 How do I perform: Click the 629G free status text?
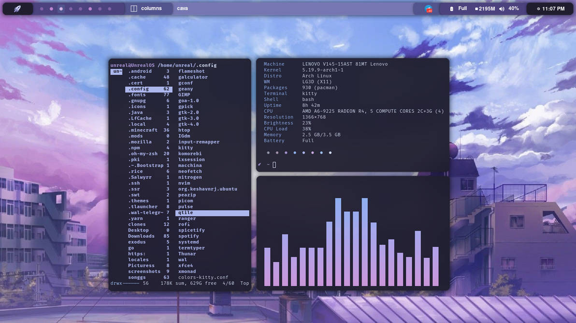tap(203, 283)
